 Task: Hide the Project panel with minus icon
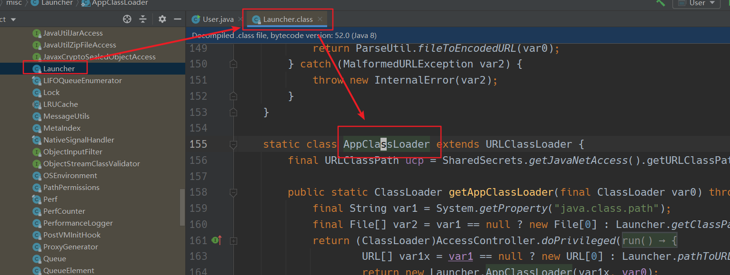pos(178,19)
